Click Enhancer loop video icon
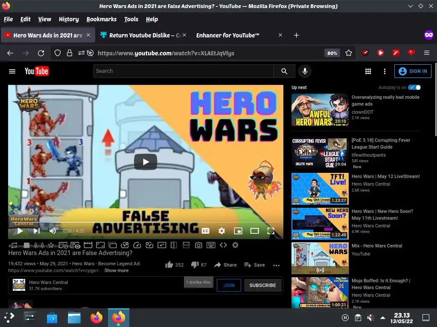The width and height of the screenshot is (437, 327). pos(14,245)
